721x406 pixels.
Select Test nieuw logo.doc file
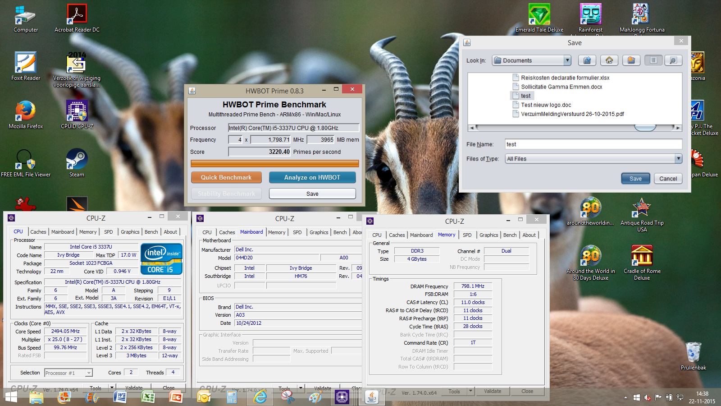pos(542,105)
